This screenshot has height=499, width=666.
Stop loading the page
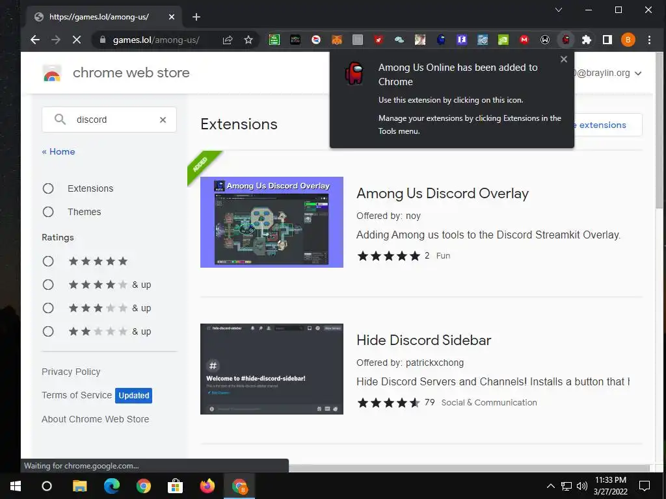[x=77, y=40]
